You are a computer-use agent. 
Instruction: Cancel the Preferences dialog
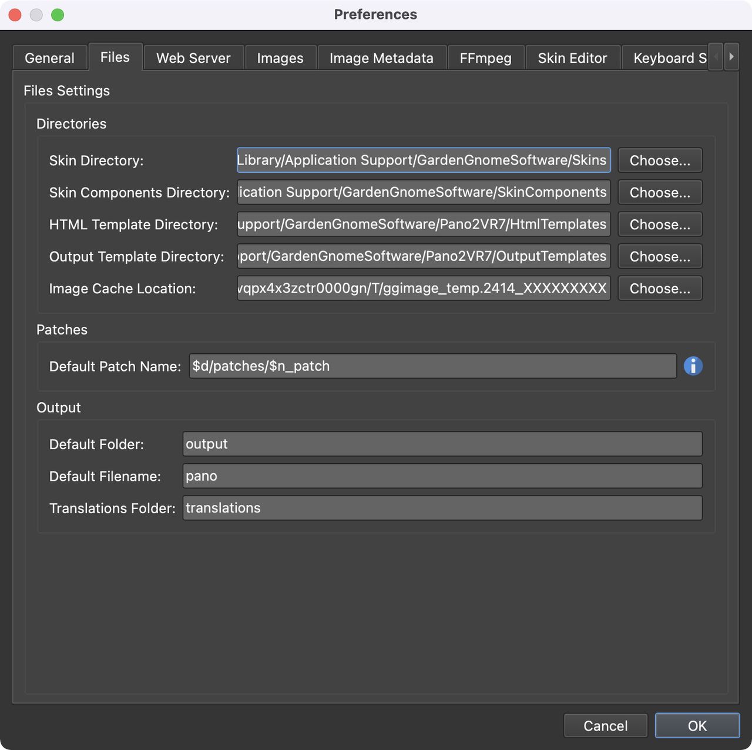(605, 725)
